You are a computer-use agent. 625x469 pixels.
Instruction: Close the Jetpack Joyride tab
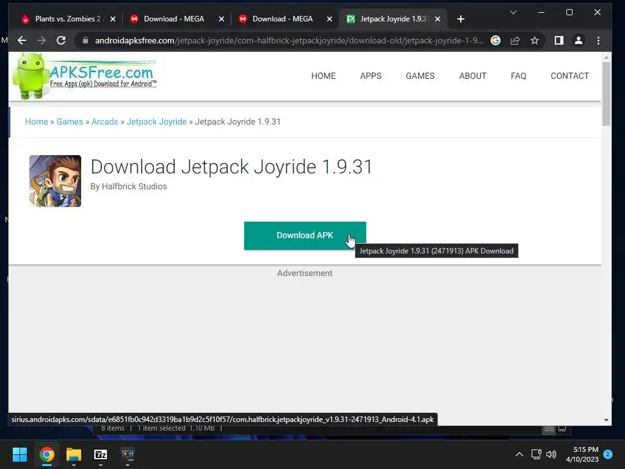[438, 19]
